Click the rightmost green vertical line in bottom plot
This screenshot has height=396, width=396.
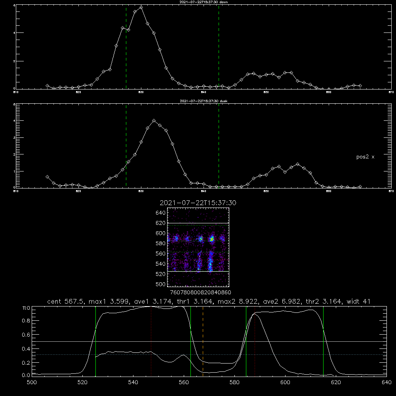(323, 341)
